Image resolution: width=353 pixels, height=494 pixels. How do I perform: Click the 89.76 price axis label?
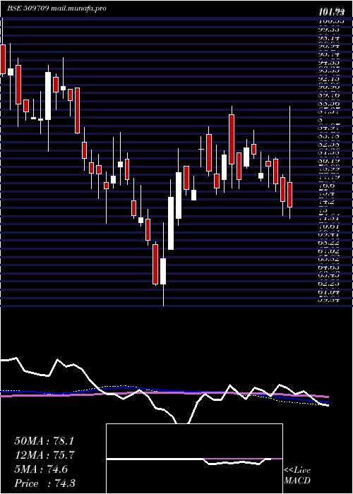[329, 95]
